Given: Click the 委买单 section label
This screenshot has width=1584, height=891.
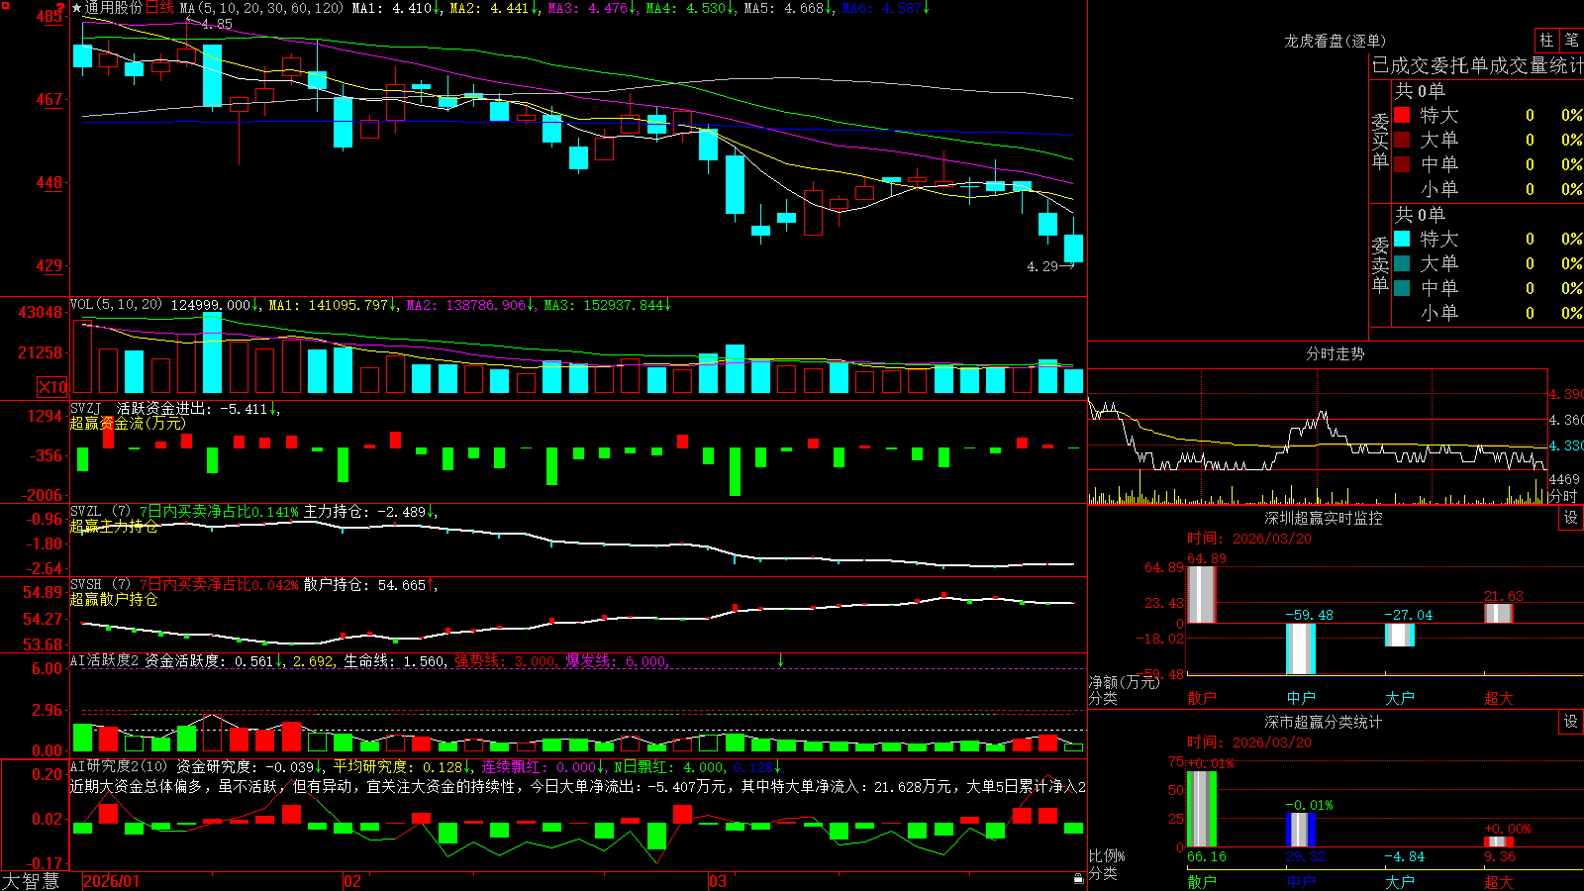Looking at the screenshot, I should tap(1380, 141).
